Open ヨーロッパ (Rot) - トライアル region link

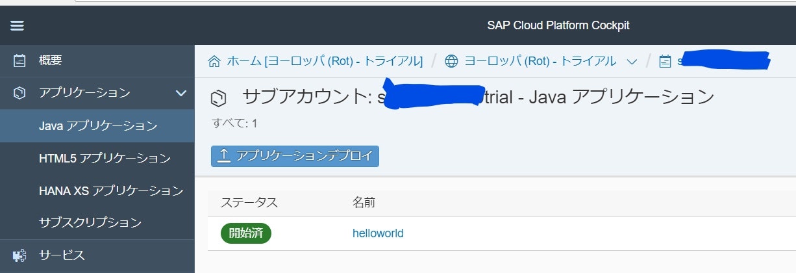[x=540, y=61]
